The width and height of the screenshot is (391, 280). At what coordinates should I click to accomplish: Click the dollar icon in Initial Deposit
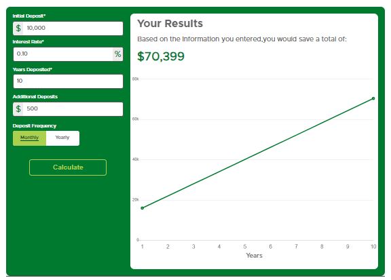click(18, 28)
